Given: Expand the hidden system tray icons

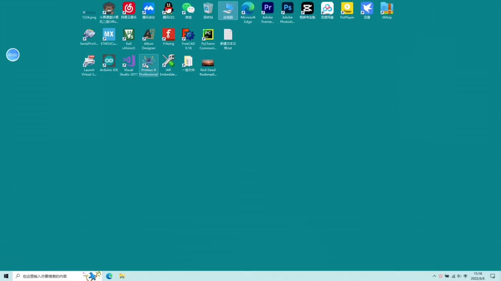Looking at the screenshot, I should point(434,276).
